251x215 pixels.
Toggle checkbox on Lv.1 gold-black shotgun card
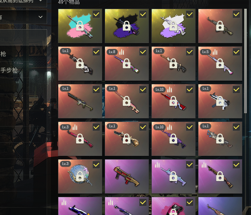(143, 127)
